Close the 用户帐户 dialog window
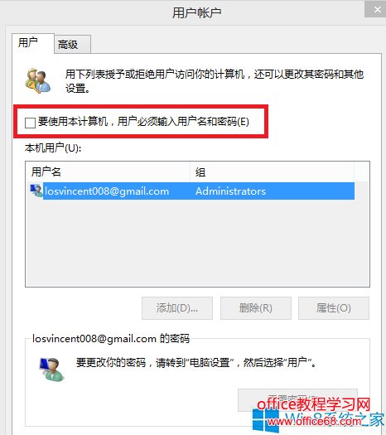The width and height of the screenshot is (386, 435). pos(377,9)
